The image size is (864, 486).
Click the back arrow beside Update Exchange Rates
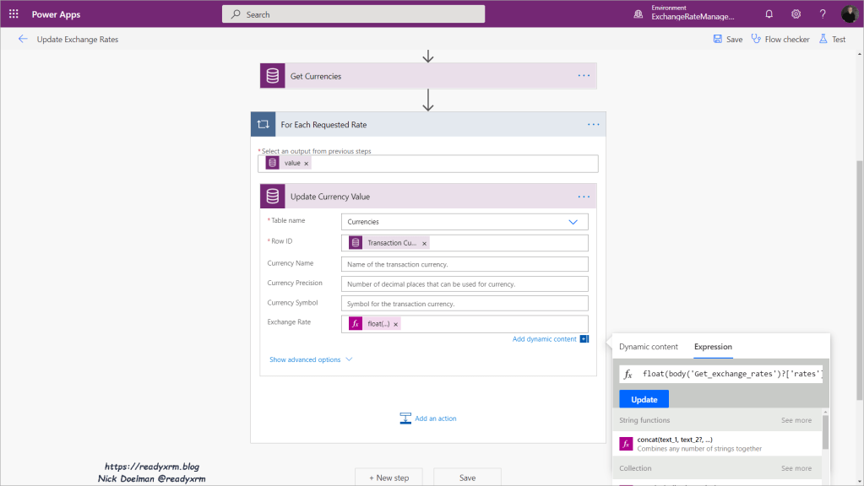click(23, 40)
